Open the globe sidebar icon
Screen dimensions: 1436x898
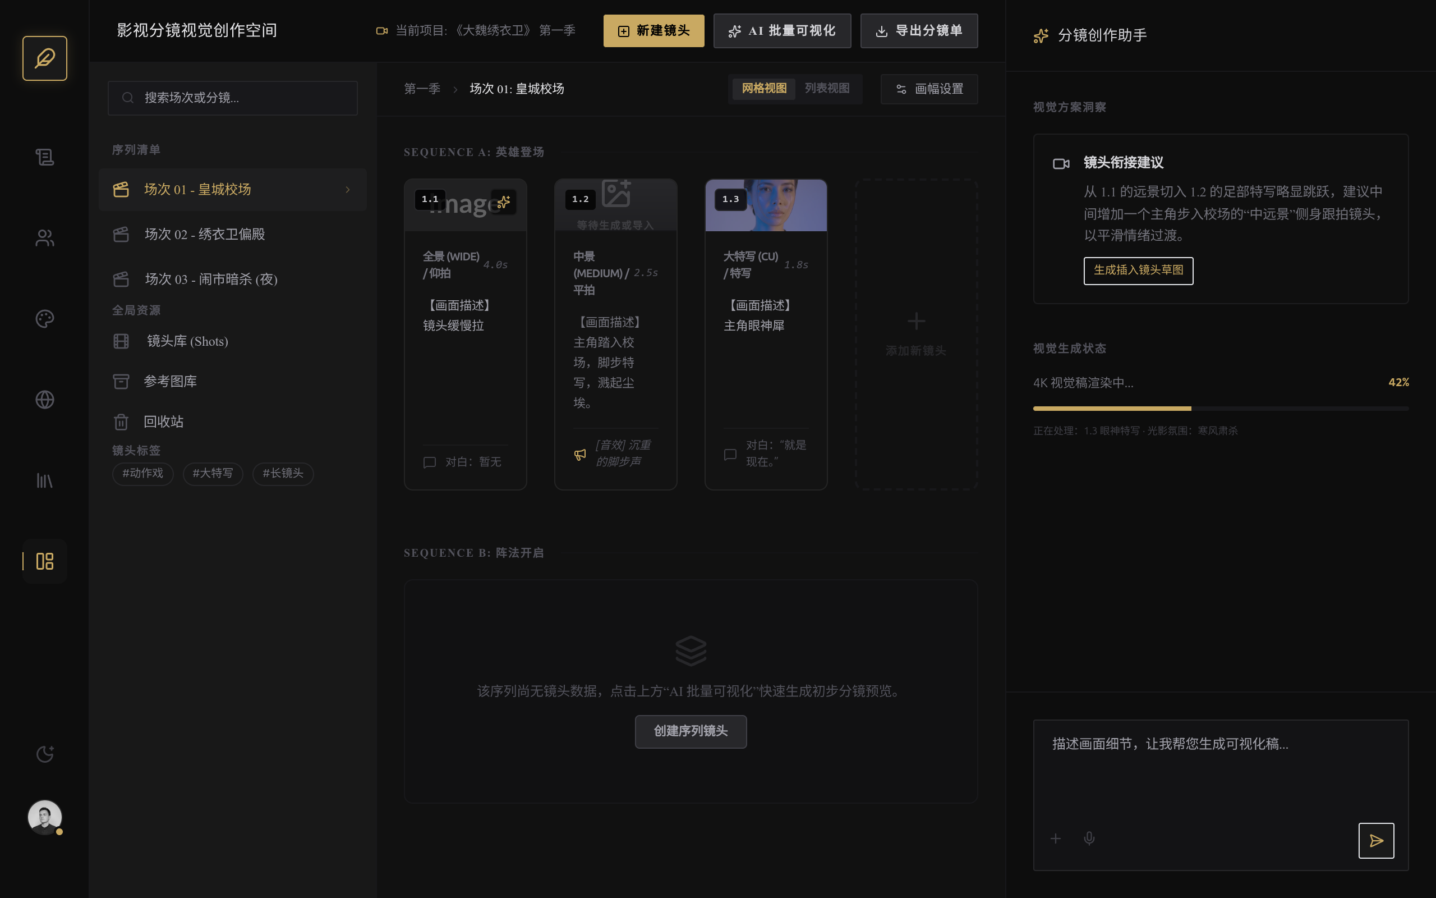44,400
